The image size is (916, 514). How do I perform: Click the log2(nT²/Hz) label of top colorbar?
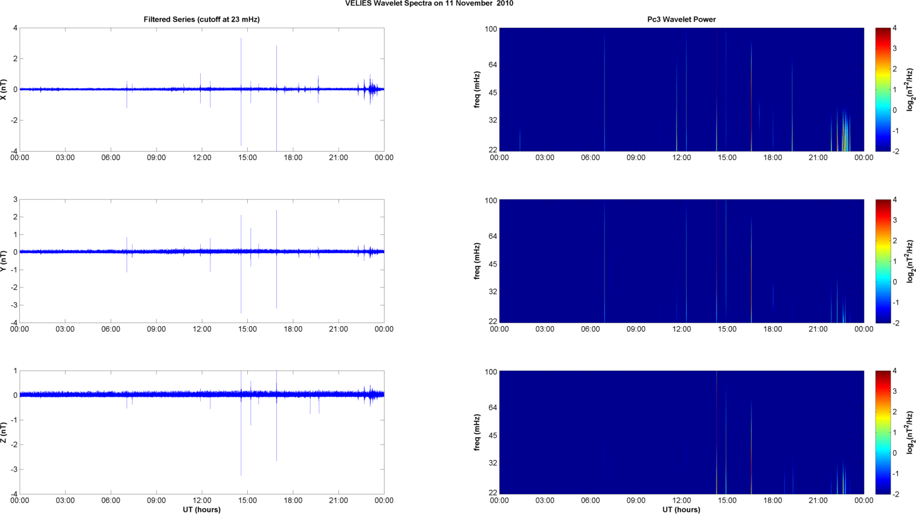(x=910, y=89)
